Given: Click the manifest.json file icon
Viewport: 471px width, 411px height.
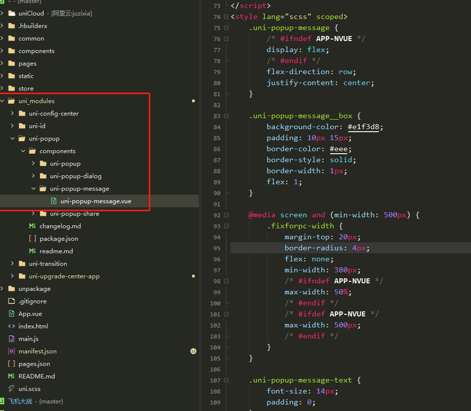Looking at the screenshot, I should click(12, 351).
